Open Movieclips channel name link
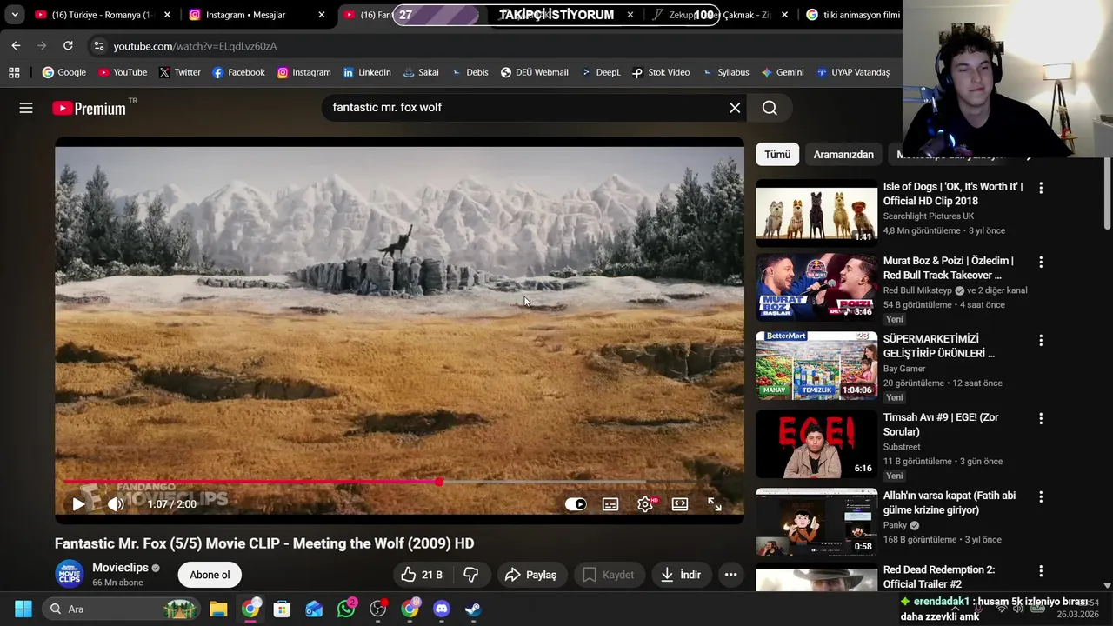This screenshot has height=626, width=1113. coord(120,568)
